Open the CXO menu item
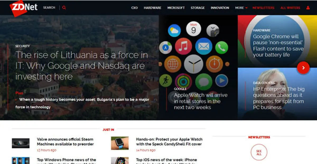The width and height of the screenshot is (317, 164). 134,8
